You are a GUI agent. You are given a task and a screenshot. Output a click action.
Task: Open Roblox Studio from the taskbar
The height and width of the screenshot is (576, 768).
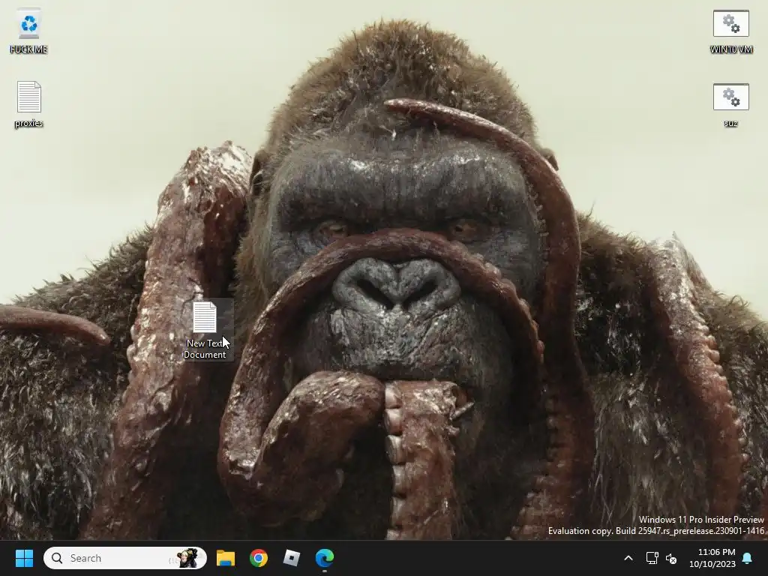[x=292, y=558]
